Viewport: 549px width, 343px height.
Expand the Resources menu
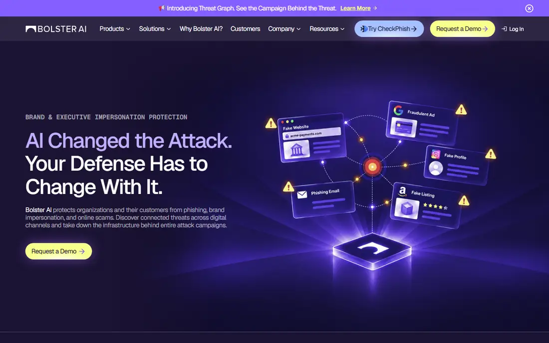click(x=327, y=29)
